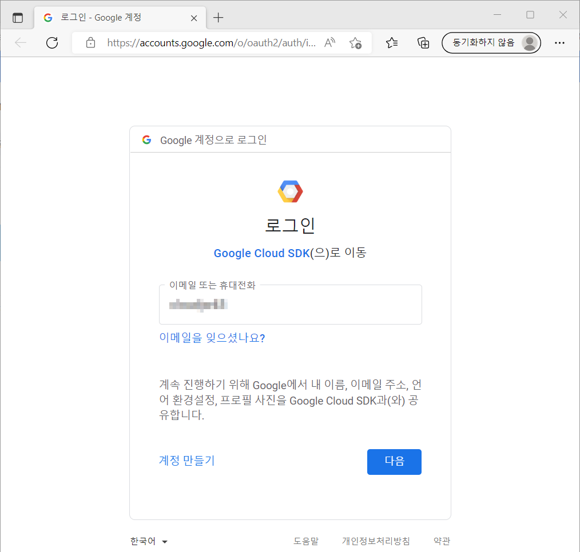Click the Google G logo in header
The width and height of the screenshot is (580, 552).
pos(147,139)
